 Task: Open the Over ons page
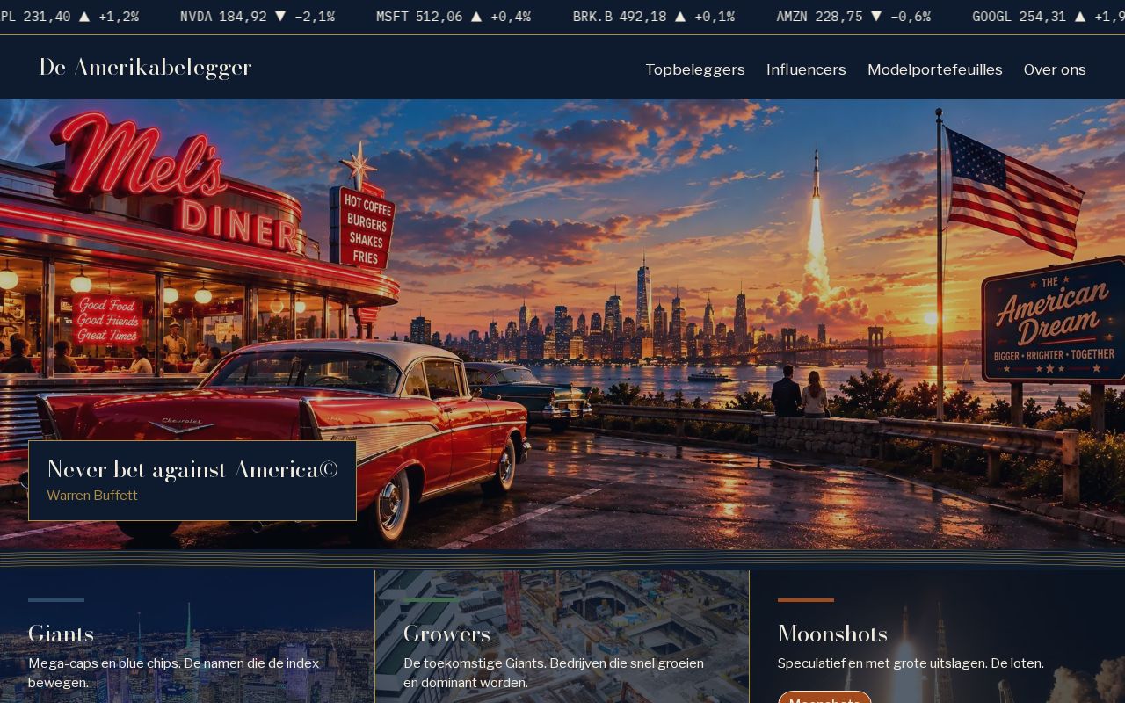1055,69
